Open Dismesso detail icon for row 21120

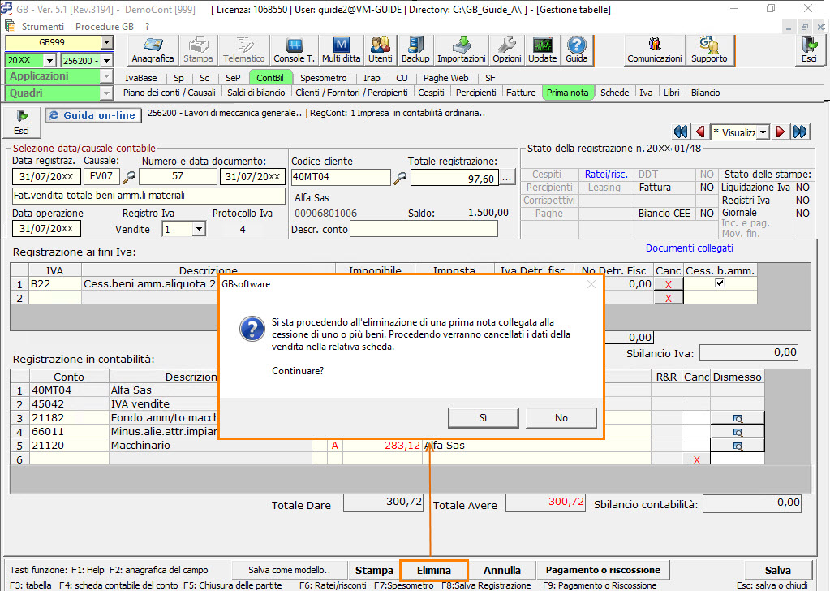click(x=738, y=446)
